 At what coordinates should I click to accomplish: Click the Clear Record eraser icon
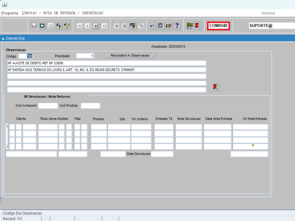[133, 26]
